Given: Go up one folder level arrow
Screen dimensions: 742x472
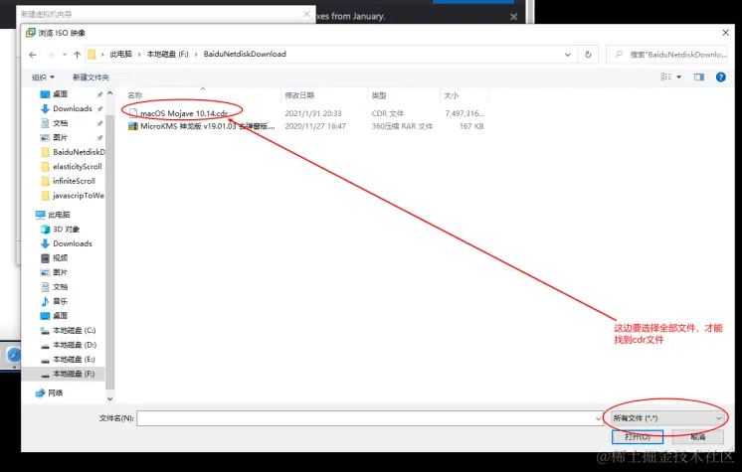Looking at the screenshot, I should (78, 55).
